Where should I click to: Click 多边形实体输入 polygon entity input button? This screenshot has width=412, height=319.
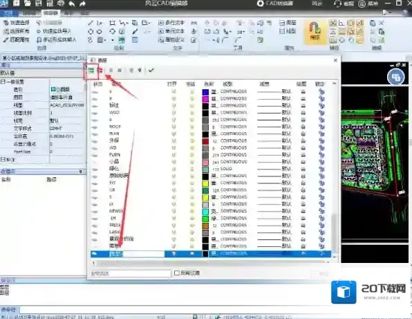(56, 39)
